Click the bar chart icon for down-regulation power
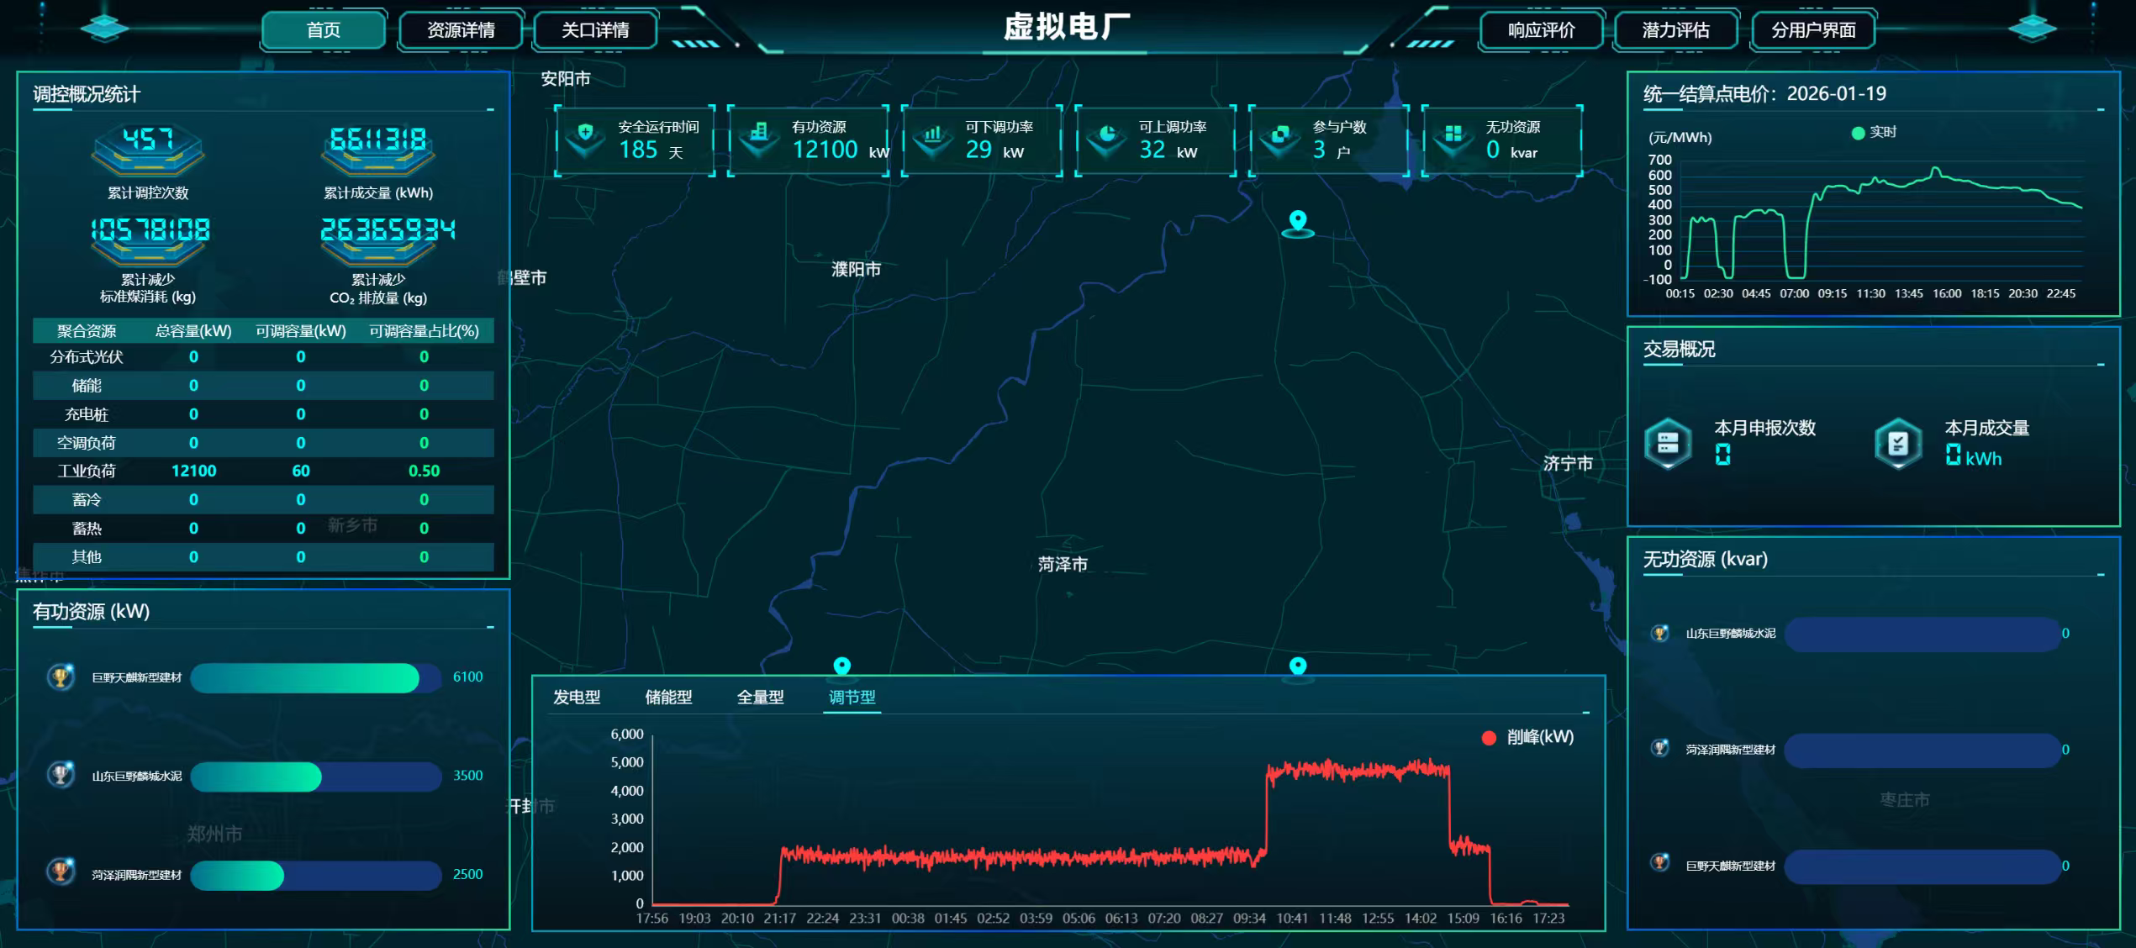Image resolution: width=2136 pixels, height=948 pixels. (932, 134)
